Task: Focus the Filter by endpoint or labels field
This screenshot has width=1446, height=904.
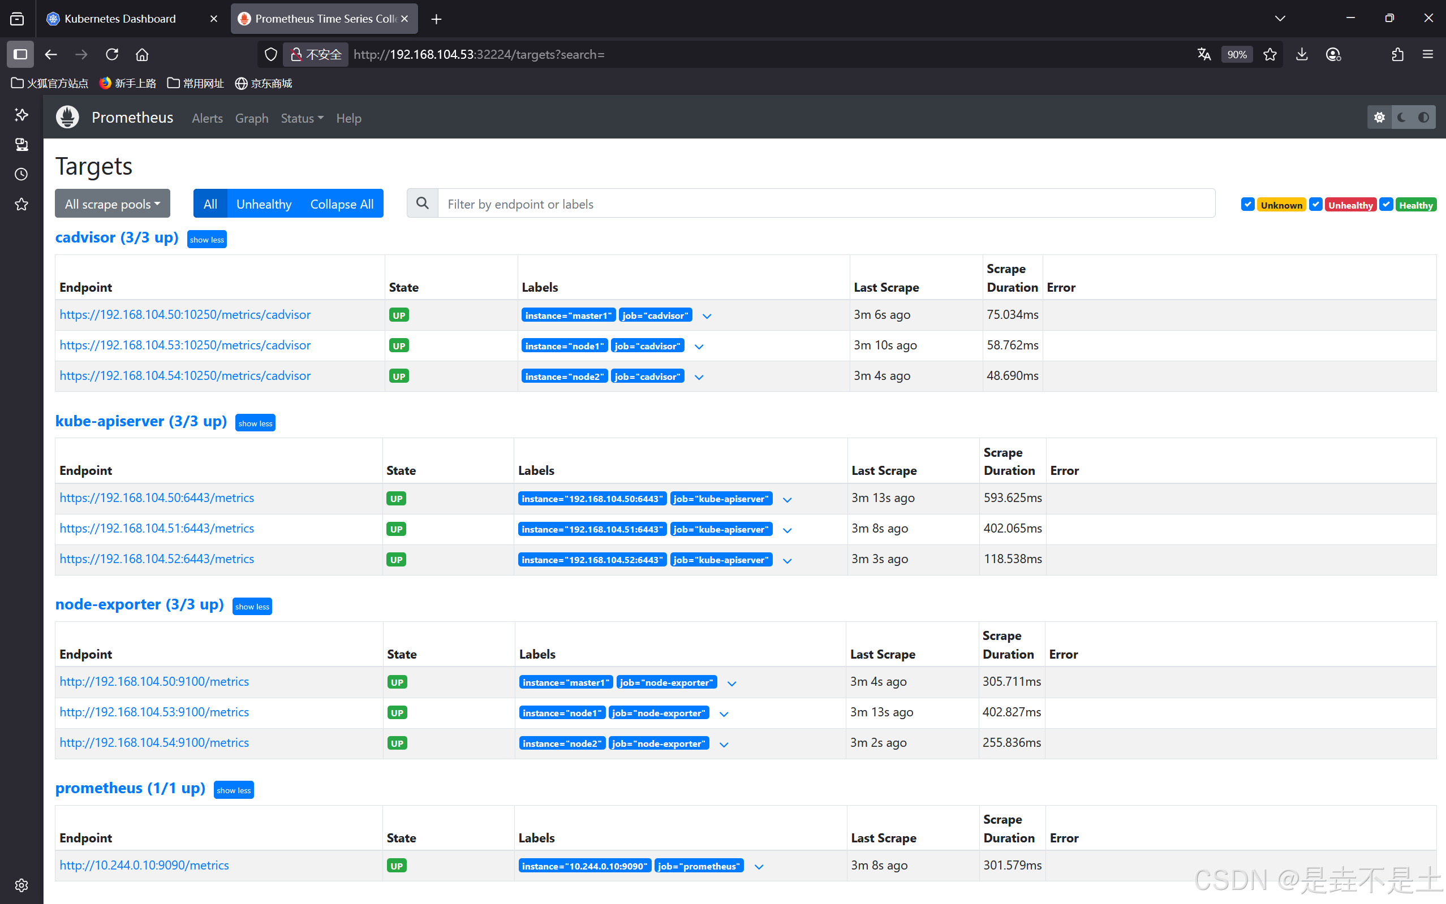Action: click(826, 204)
